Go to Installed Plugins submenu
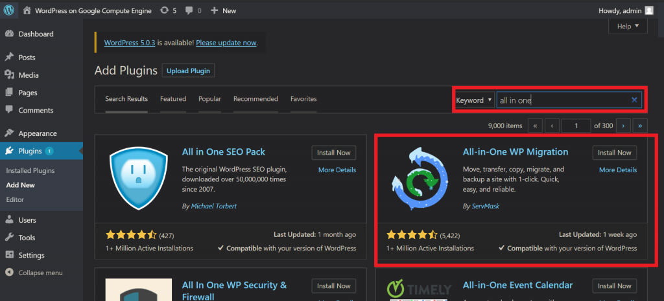The width and height of the screenshot is (664, 301). pos(30,171)
